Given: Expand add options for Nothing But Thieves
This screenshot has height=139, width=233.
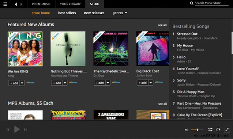Looking at the screenshot, I should [65, 83].
